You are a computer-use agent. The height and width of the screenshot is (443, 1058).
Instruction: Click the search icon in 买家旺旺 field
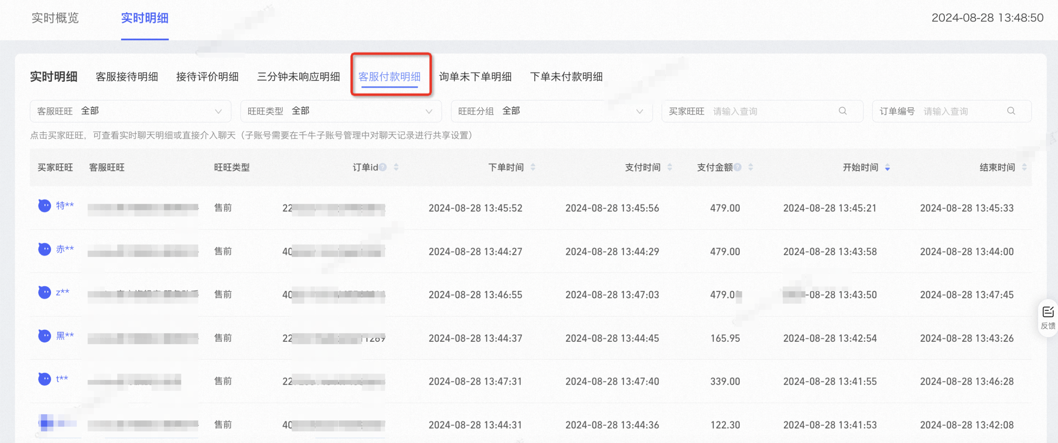(843, 111)
